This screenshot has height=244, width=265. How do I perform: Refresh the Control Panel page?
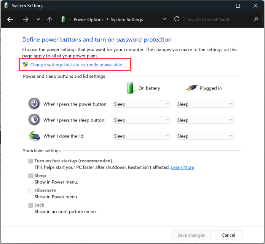click(177, 19)
